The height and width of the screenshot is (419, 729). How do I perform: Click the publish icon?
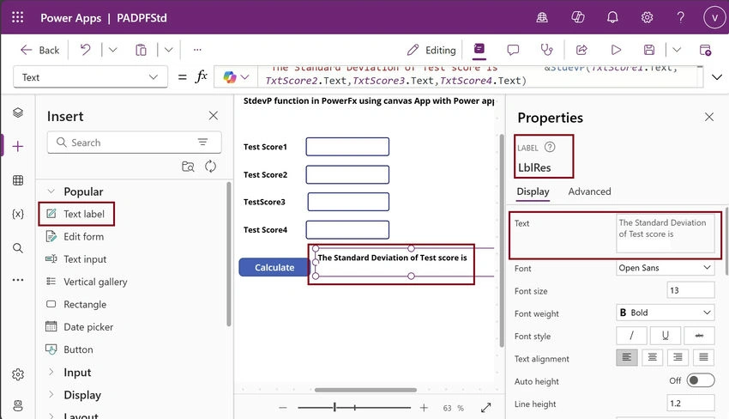705,50
